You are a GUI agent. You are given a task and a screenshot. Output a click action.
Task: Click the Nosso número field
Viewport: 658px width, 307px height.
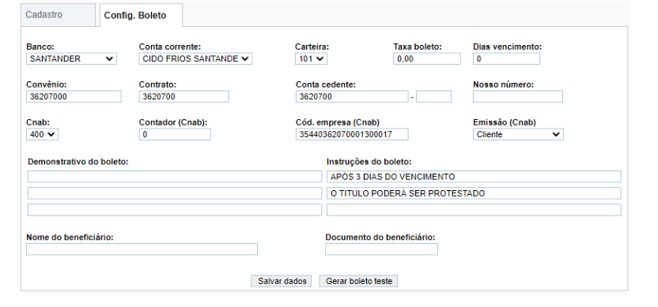pyautogui.click(x=518, y=97)
